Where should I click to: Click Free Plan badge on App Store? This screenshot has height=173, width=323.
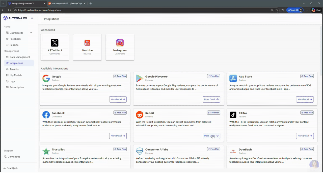(x=307, y=76)
